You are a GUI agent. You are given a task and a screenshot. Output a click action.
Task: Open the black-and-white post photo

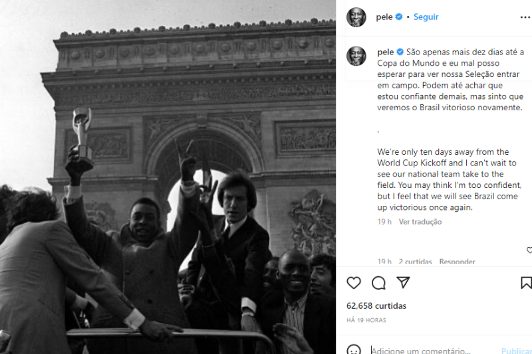tap(168, 177)
